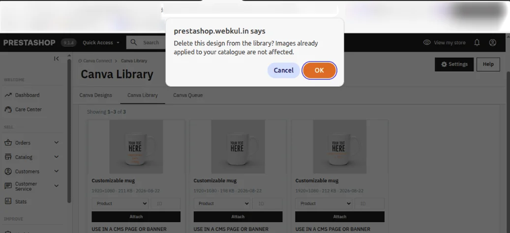Click the Care Center headset icon
Screen dimensions: 510x233
point(8,109)
